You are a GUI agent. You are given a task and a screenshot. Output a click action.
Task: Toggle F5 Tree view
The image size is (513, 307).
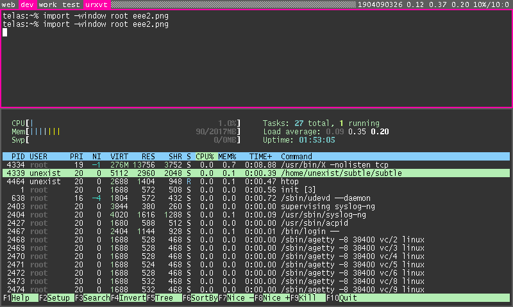click(x=165, y=298)
